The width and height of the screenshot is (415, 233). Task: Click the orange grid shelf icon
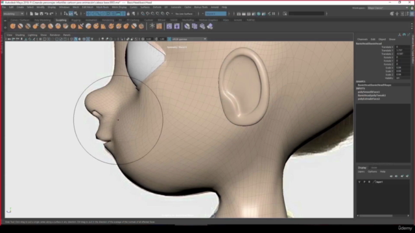pyautogui.click(x=159, y=26)
